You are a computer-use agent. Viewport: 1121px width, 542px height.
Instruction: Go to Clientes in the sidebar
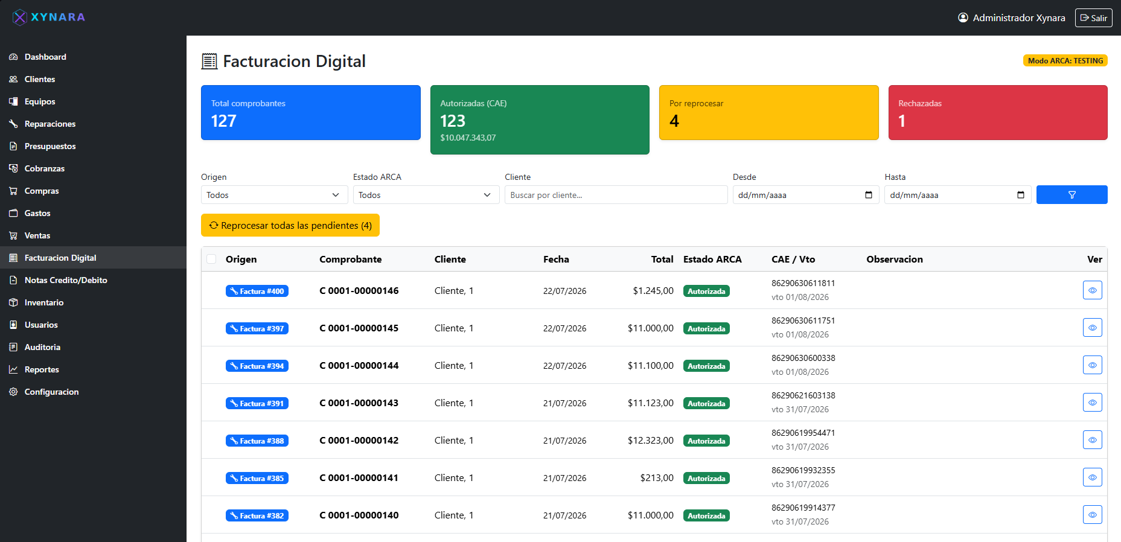(93, 79)
